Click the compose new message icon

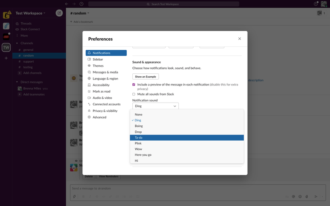tap(59, 13)
